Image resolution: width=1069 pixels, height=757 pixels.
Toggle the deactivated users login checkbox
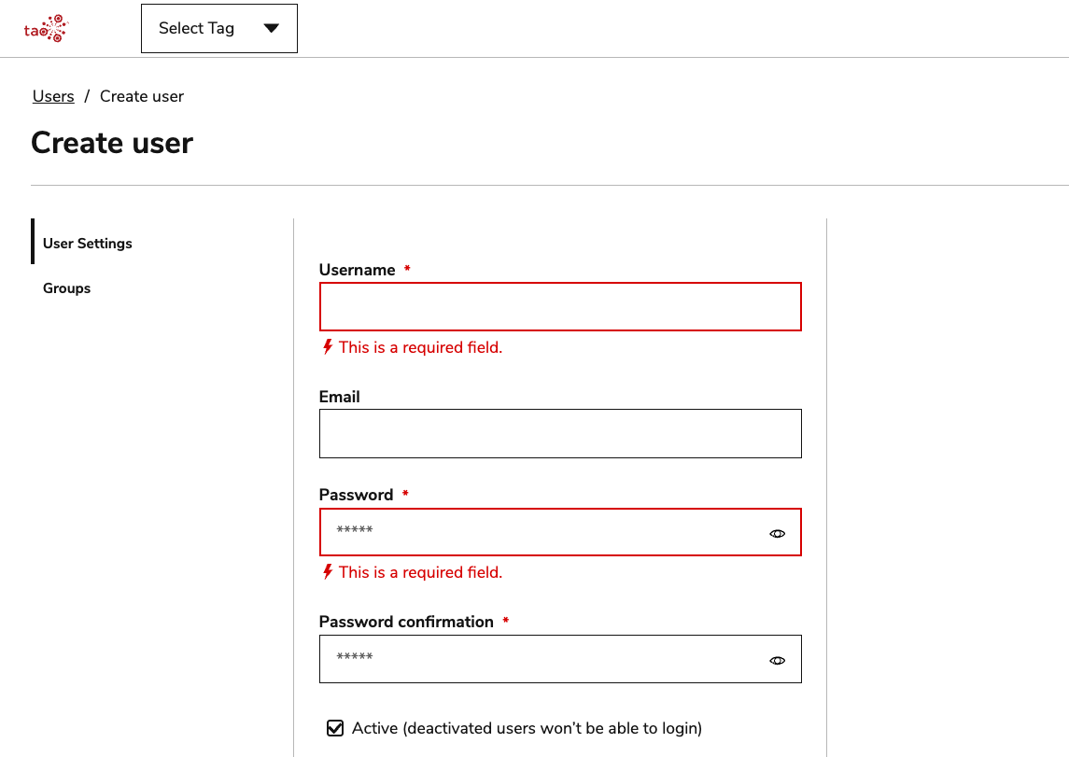click(x=335, y=727)
